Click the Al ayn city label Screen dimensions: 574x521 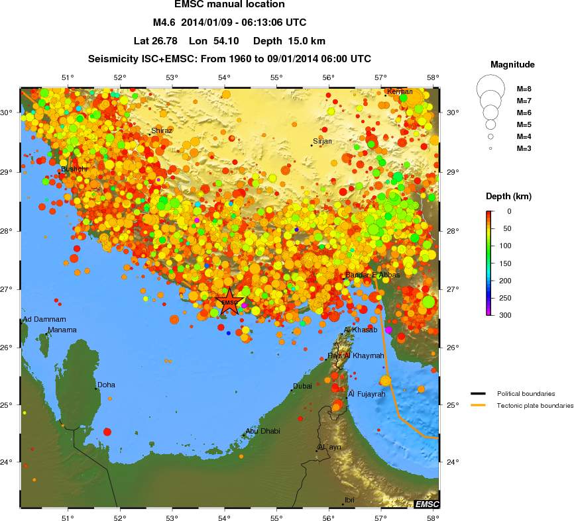click(329, 447)
